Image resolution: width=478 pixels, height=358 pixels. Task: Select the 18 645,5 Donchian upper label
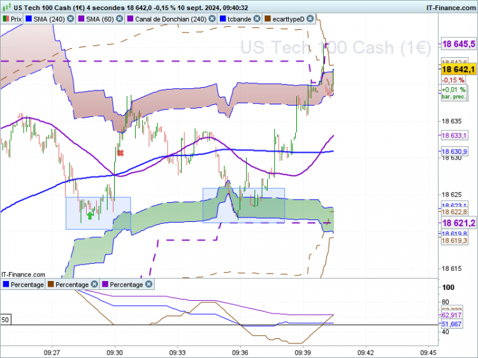pos(458,44)
